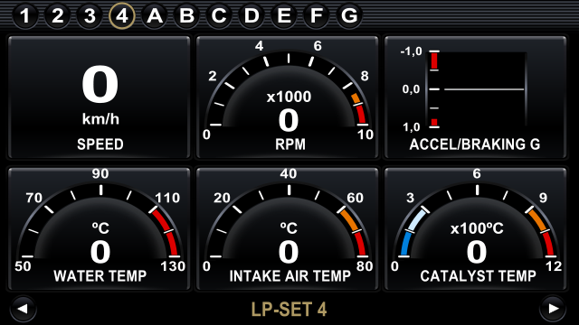Viewport: 579px width, 325px height.
Task: Switch to page F
Action: tap(317, 16)
